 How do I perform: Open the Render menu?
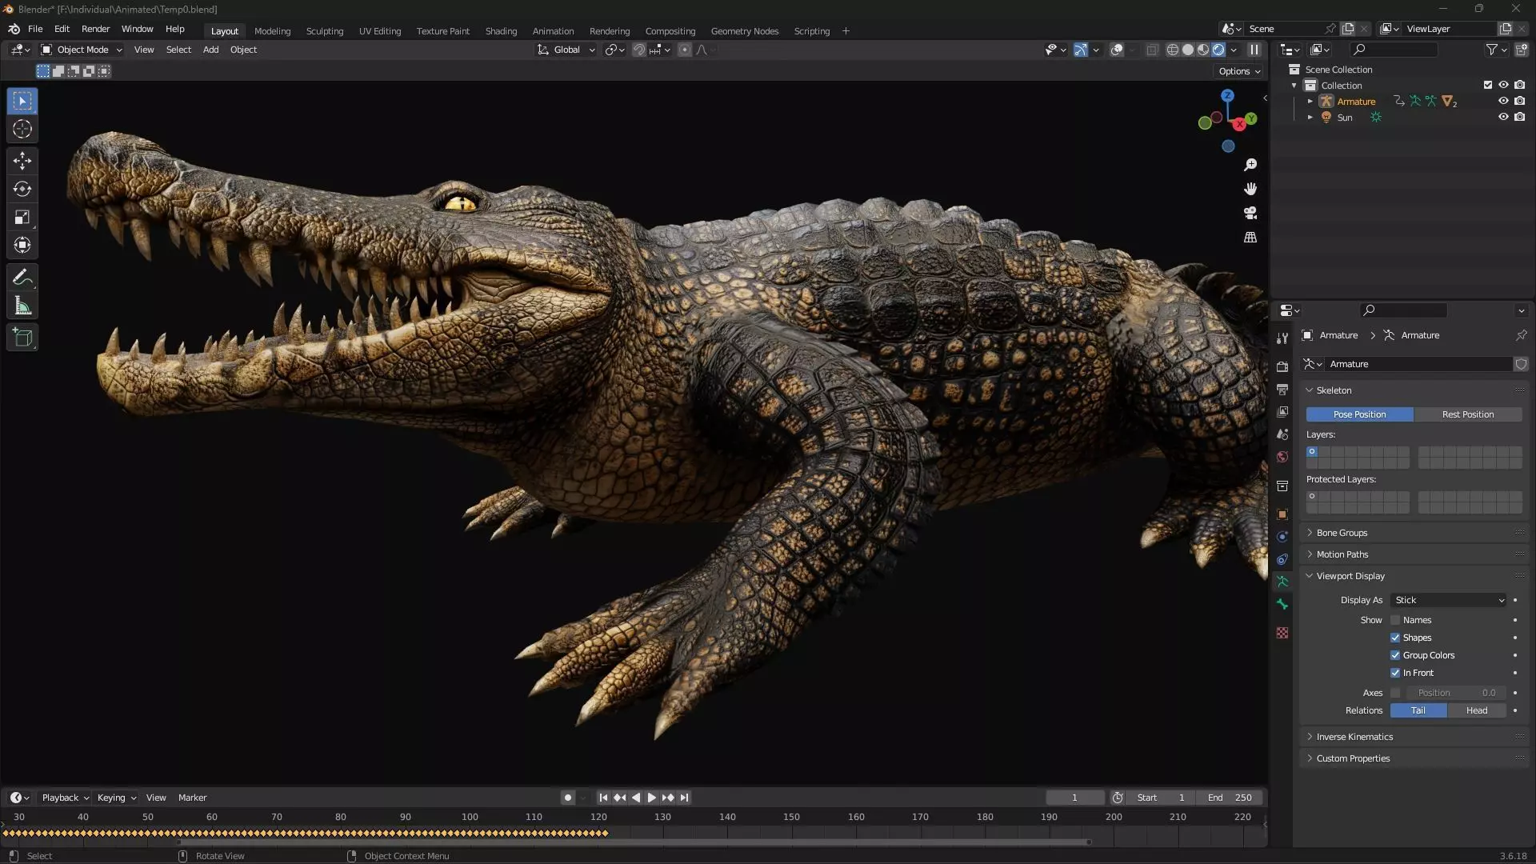(95, 29)
